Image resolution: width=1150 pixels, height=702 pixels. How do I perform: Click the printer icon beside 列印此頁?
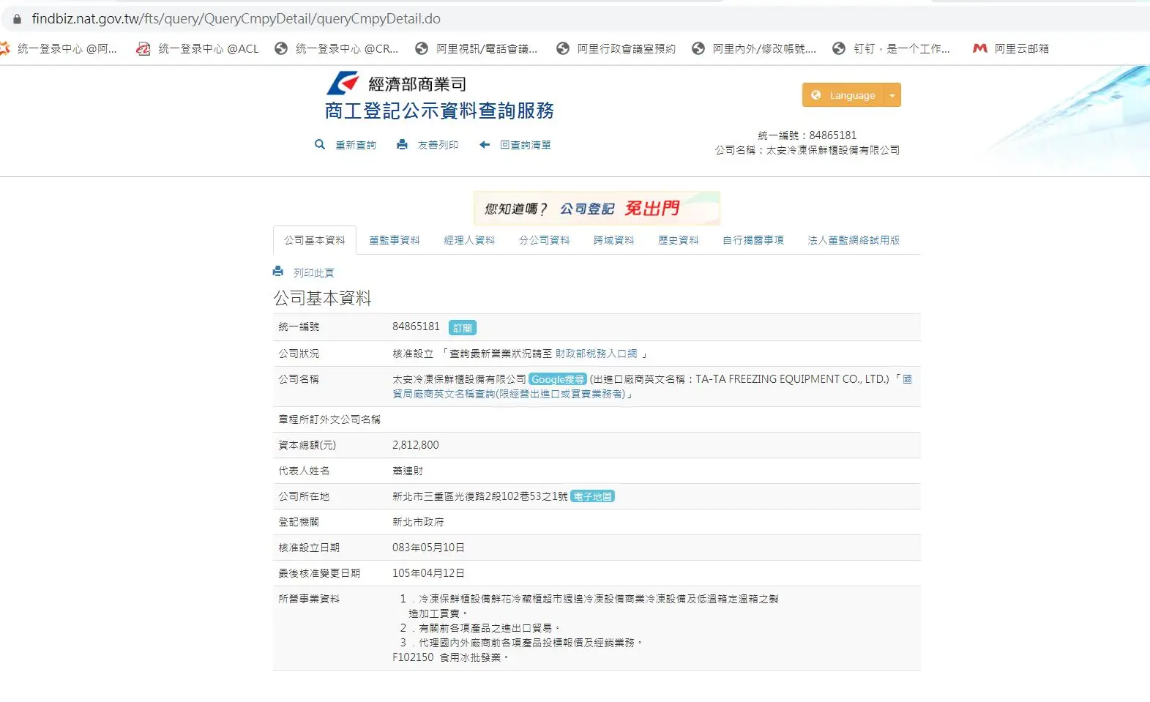click(x=278, y=272)
